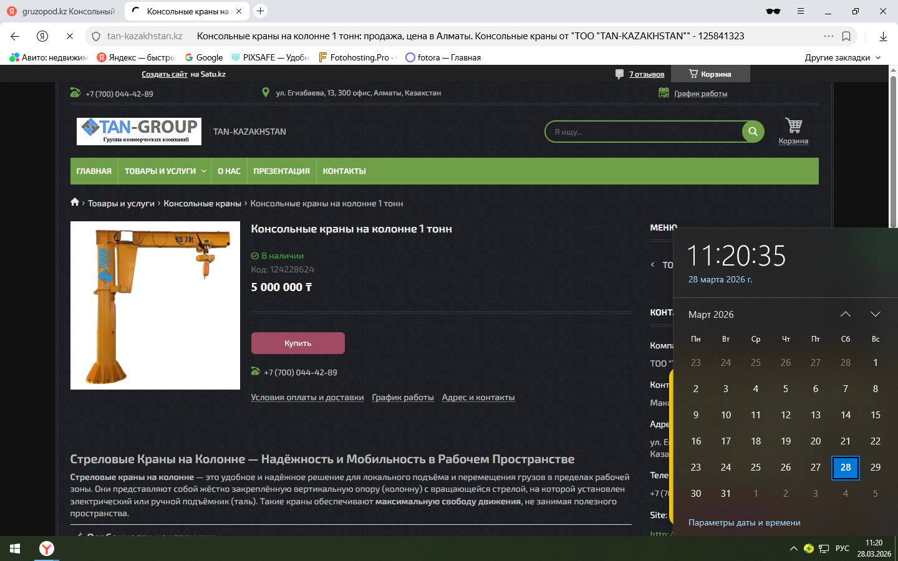Select March 15 in the calendar
Image resolution: width=898 pixels, height=561 pixels.
876,415
